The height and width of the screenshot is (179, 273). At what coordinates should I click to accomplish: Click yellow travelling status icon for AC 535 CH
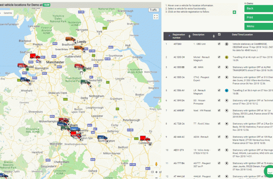(227, 57)
